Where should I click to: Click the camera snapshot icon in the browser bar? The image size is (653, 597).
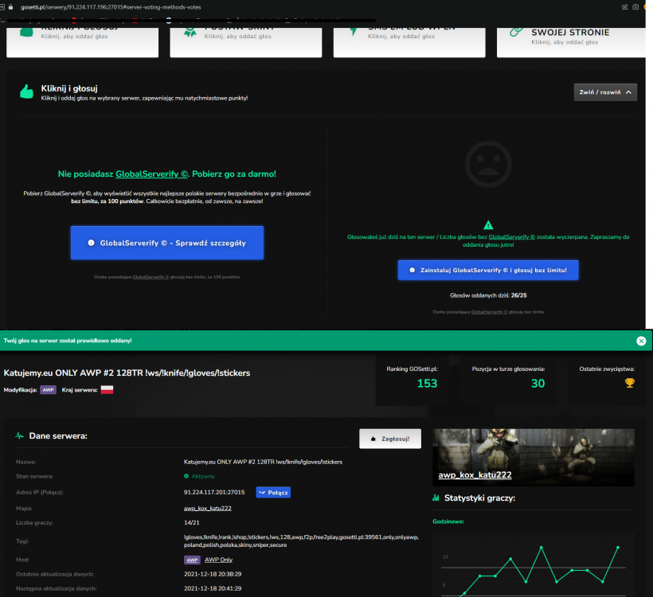[635, 7]
